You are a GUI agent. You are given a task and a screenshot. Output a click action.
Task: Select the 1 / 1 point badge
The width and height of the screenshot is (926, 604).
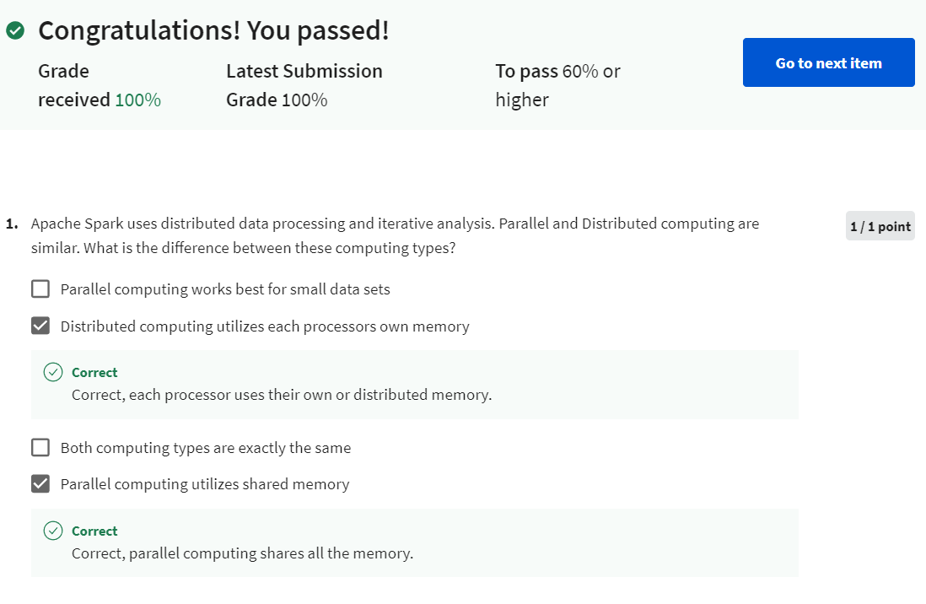880,225
